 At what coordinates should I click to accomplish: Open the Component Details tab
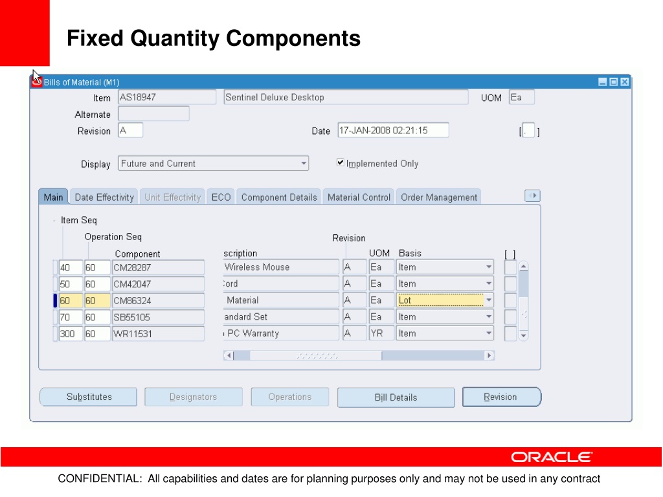tap(279, 197)
